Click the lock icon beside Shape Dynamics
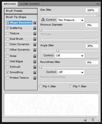 [35, 23]
